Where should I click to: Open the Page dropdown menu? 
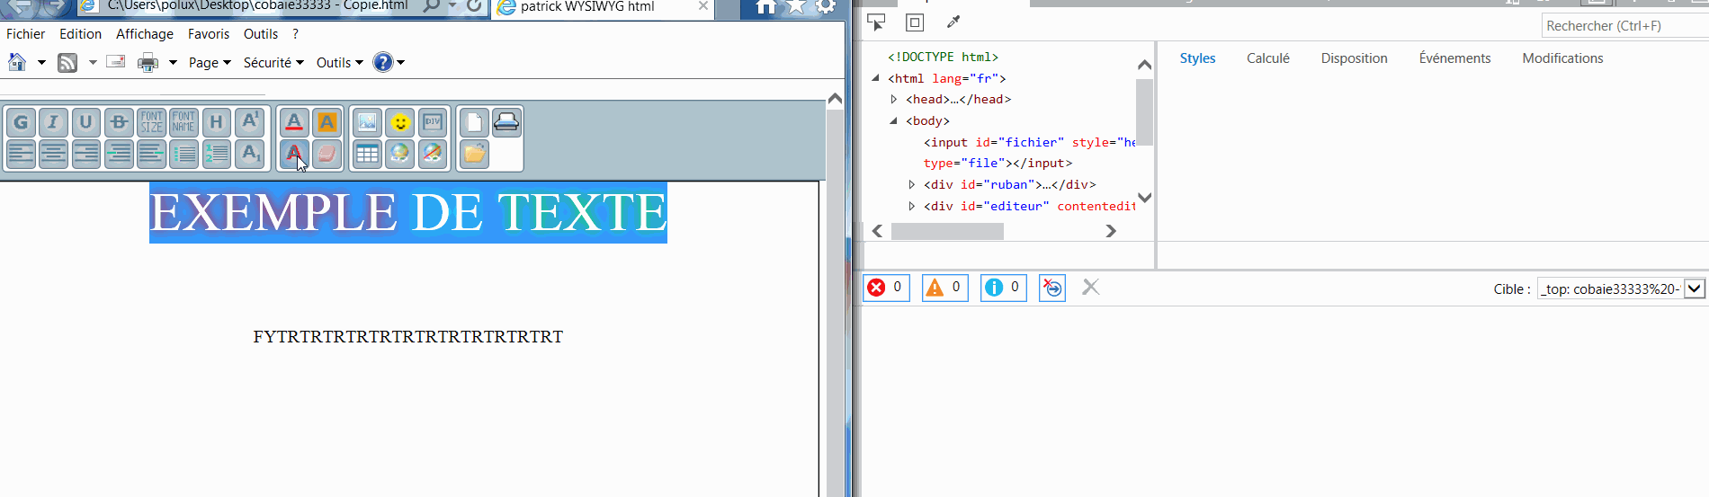point(210,63)
